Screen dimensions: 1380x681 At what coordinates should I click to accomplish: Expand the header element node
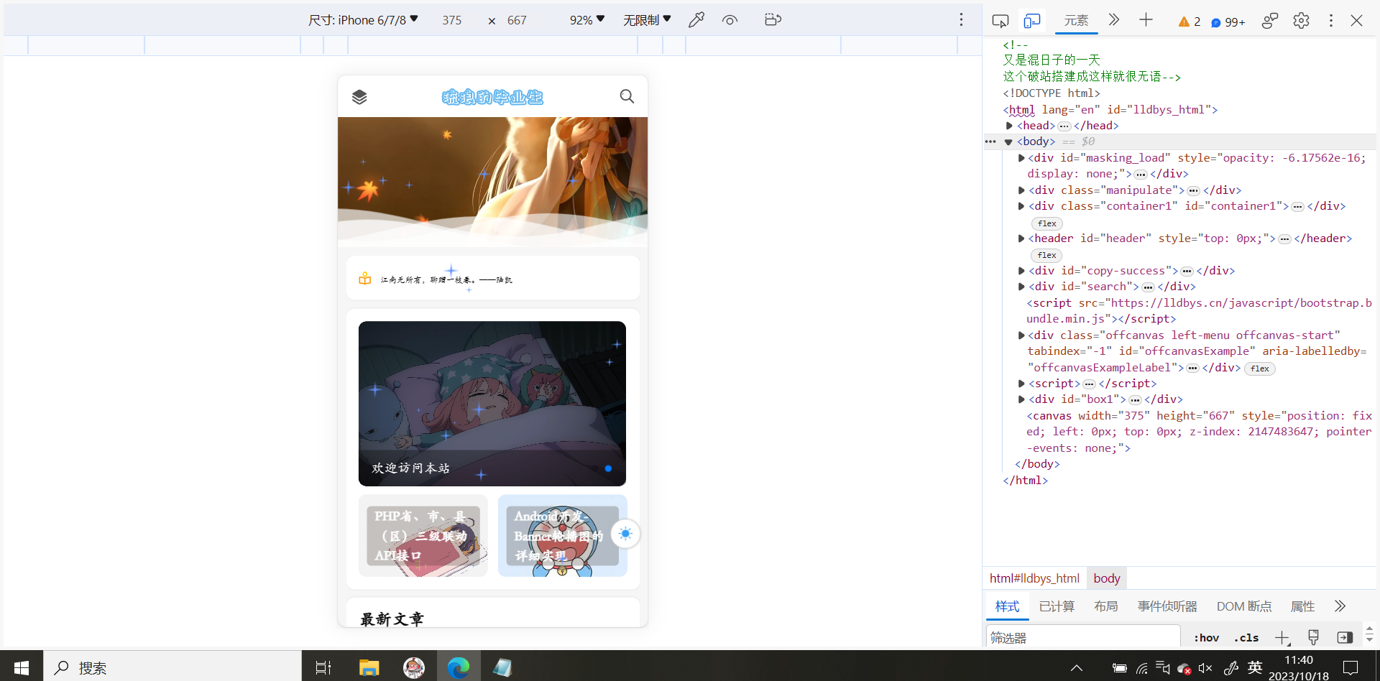pyautogui.click(x=1021, y=238)
